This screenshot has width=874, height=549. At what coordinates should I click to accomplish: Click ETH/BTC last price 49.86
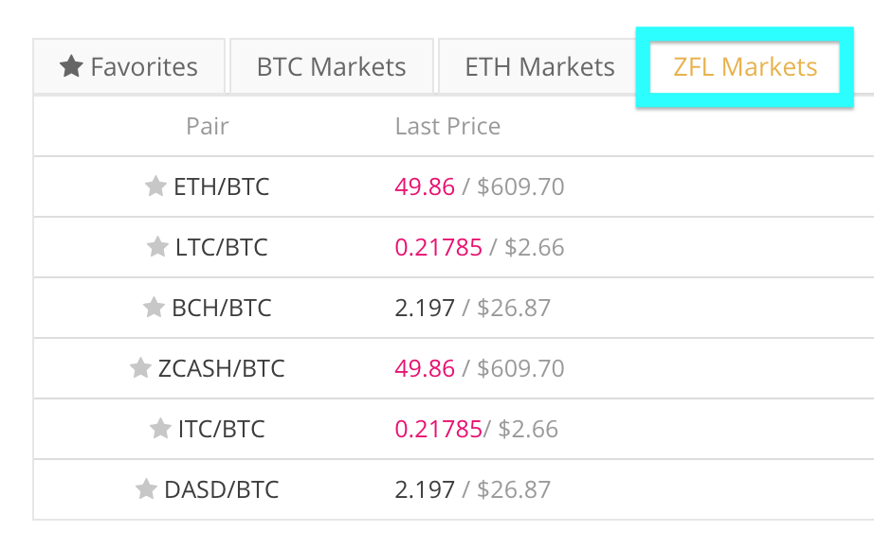pyautogui.click(x=425, y=186)
